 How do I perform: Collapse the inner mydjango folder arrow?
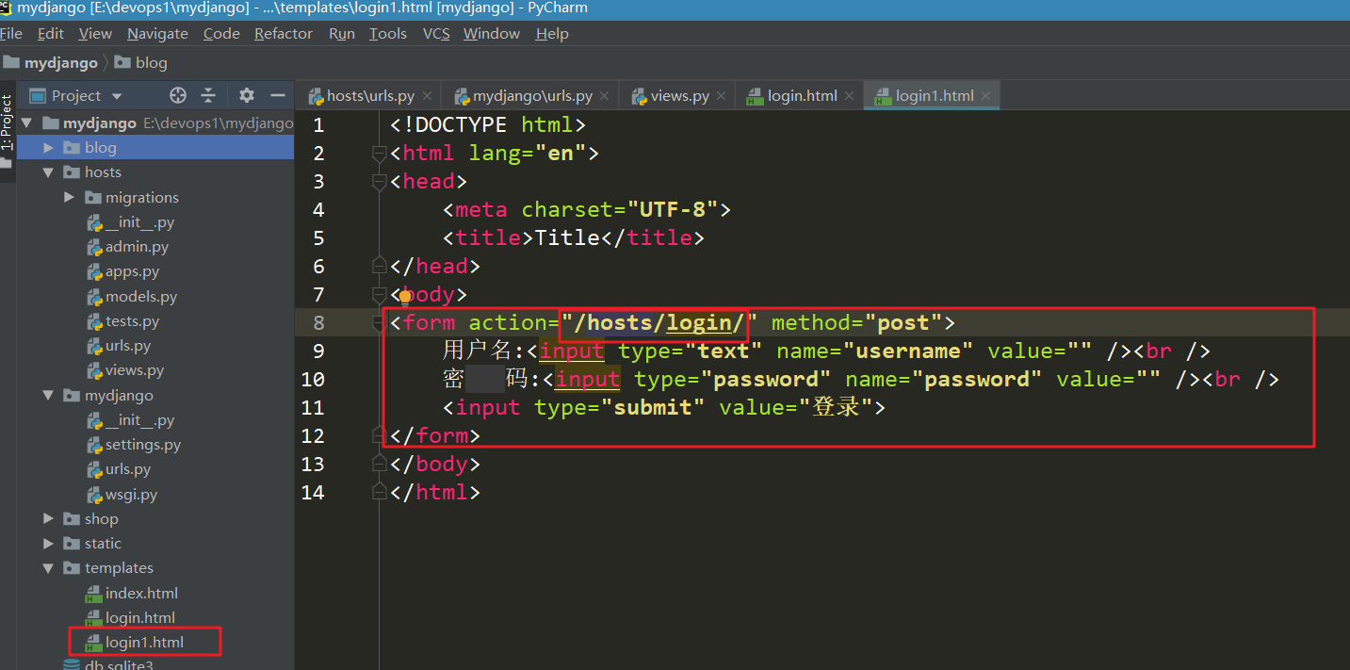pyautogui.click(x=48, y=396)
